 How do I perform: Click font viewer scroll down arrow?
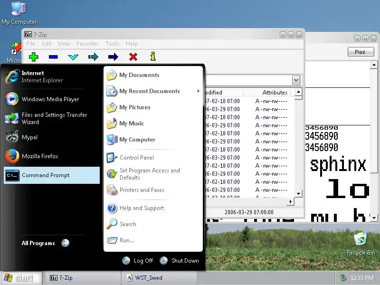374,218
